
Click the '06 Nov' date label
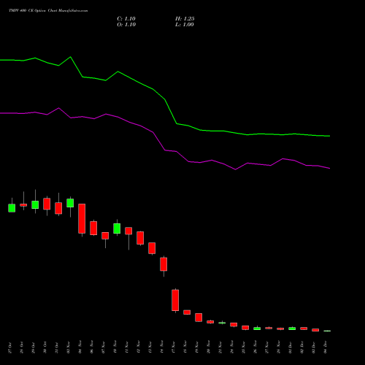(x=92, y=347)
